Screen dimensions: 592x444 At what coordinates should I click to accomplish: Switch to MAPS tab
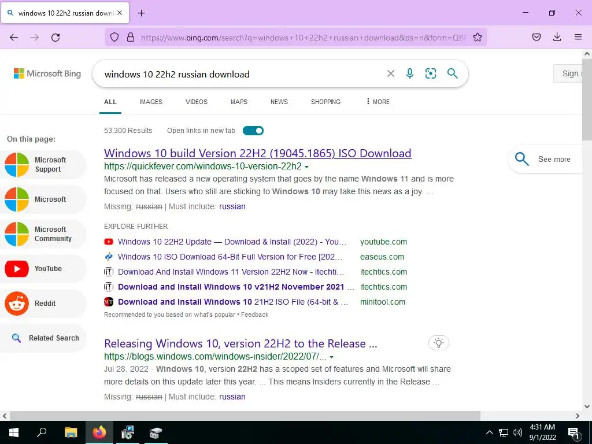[x=239, y=102]
